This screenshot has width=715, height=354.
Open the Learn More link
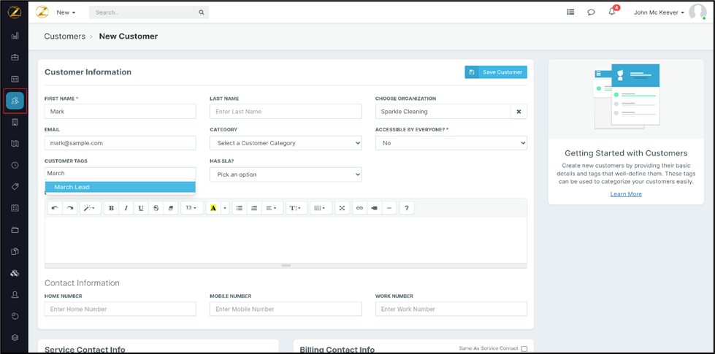626,194
